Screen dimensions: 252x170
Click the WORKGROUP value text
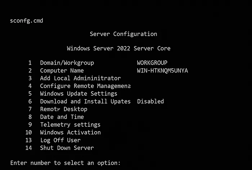pyautogui.click(x=152, y=63)
